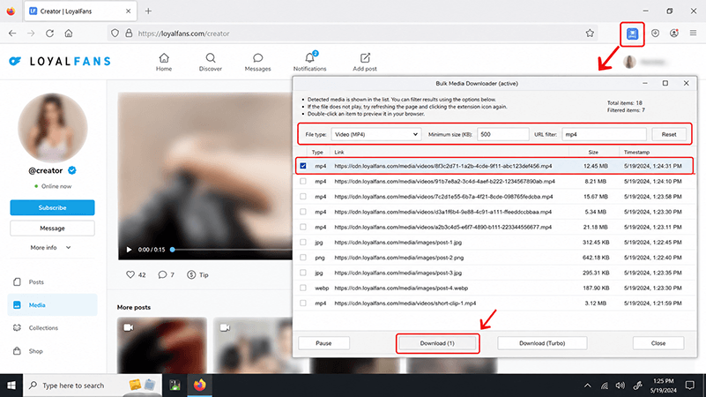This screenshot has height=397, width=706.
Task: Pause the media detection
Action: (x=323, y=343)
